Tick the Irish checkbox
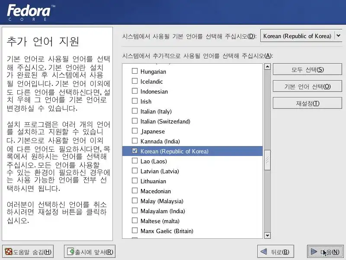346x260 pixels. 135,101
